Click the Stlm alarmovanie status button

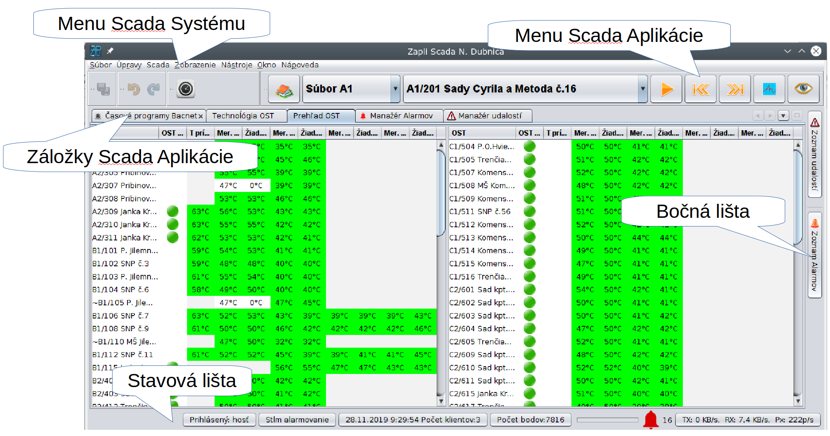(297, 420)
